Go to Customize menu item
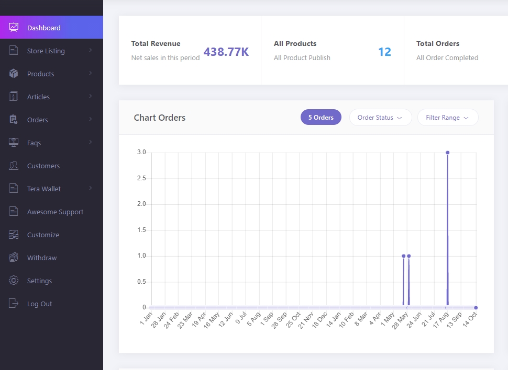 tap(43, 235)
